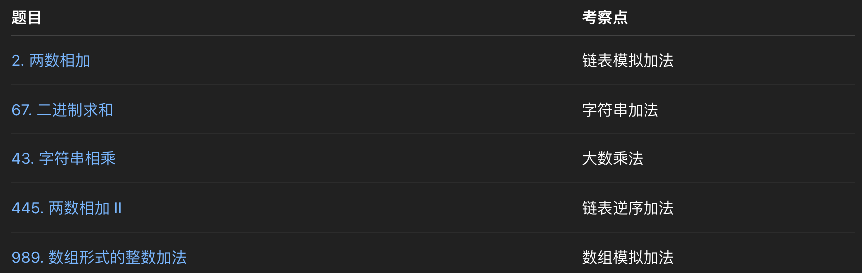The width and height of the screenshot is (862, 273).
Task: Visit the "445. 两数相加 II" link
Action: pos(67,208)
